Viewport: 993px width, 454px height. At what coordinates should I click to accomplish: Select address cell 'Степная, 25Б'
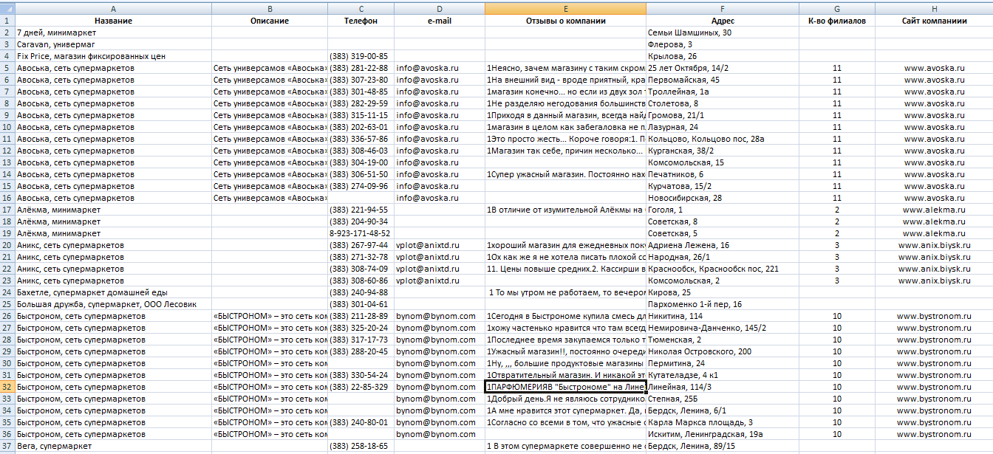(722, 399)
